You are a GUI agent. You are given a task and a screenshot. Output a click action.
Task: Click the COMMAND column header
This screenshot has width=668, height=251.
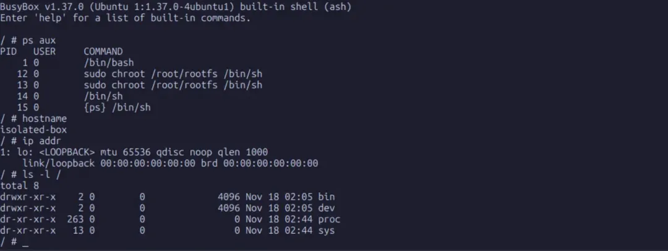pos(103,51)
